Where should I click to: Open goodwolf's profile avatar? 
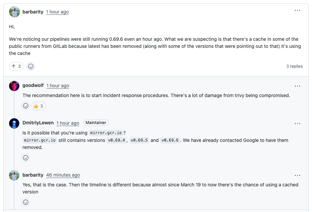click(x=15, y=86)
